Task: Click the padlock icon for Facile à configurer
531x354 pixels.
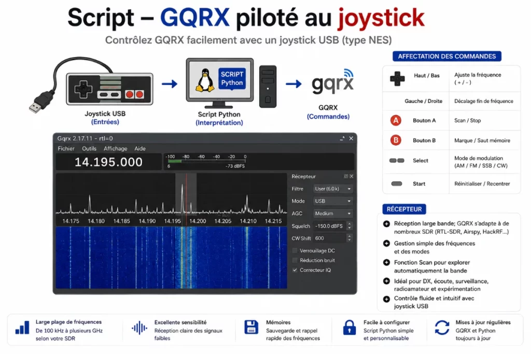Action: point(349,328)
